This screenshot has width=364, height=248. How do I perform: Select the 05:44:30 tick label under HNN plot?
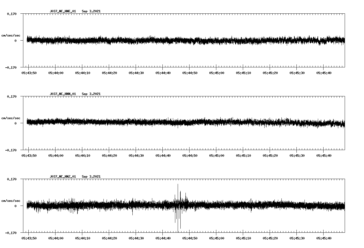[136, 156]
